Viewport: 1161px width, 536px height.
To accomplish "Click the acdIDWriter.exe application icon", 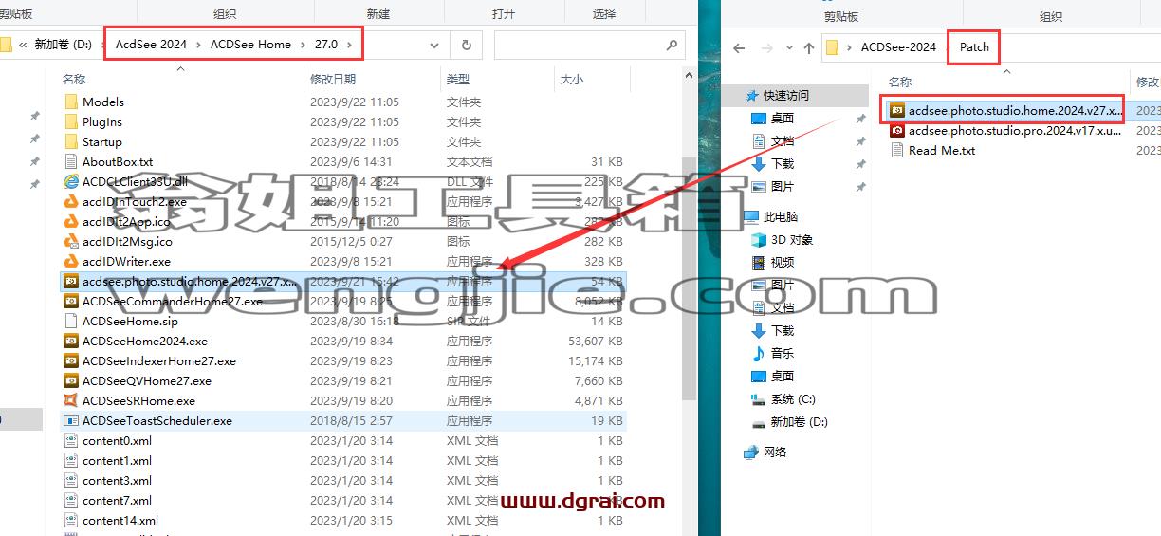I will point(70,261).
